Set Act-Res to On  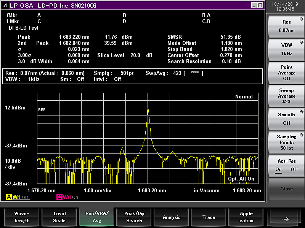[279, 169]
